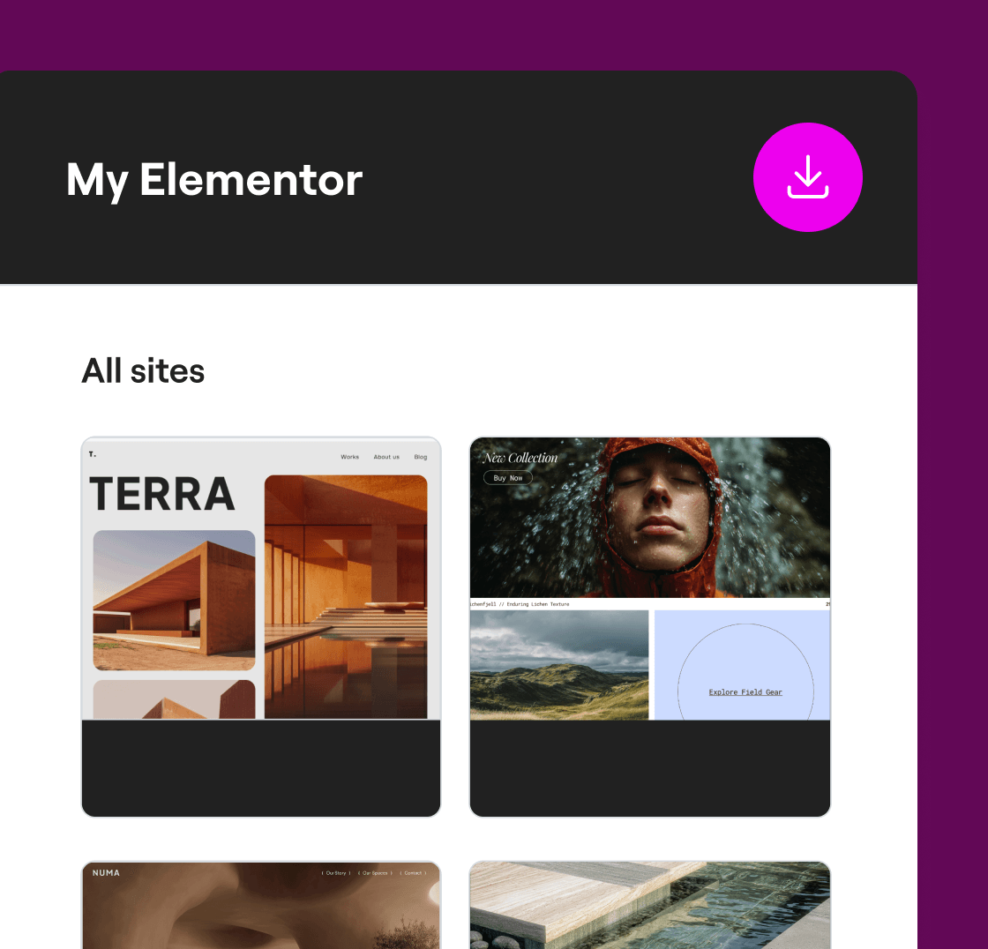Open Our Story in the NUMA navigation
The image size is (988, 949).
pyautogui.click(x=336, y=873)
